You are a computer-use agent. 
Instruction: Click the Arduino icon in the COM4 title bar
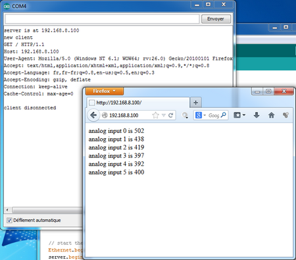pos(7,6)
